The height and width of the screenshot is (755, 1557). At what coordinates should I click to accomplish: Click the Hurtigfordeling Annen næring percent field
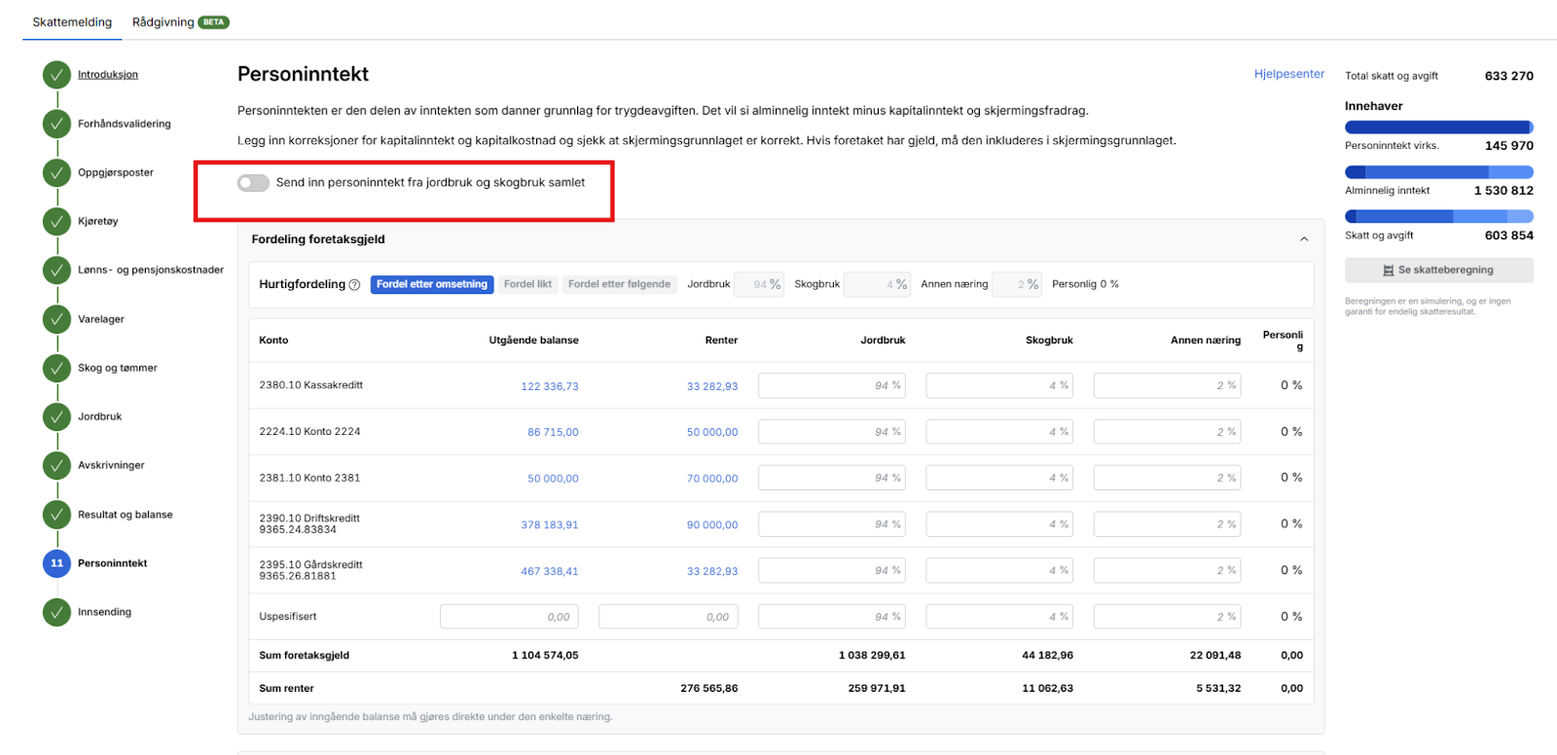1017,284
